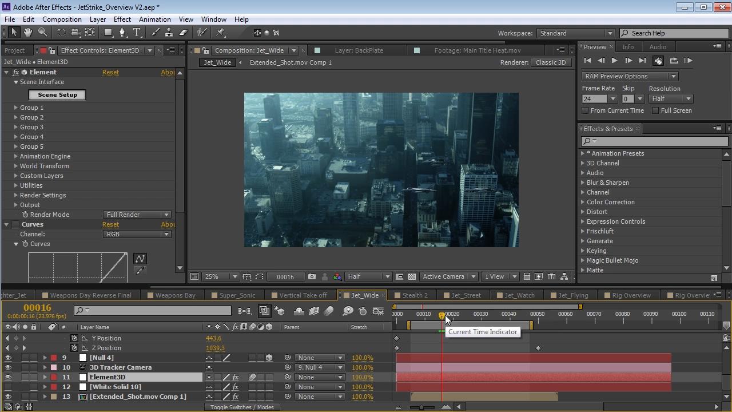Select the Clone Stamp tool
This screenshot has height=412, width=732.
tap(169, 33)
